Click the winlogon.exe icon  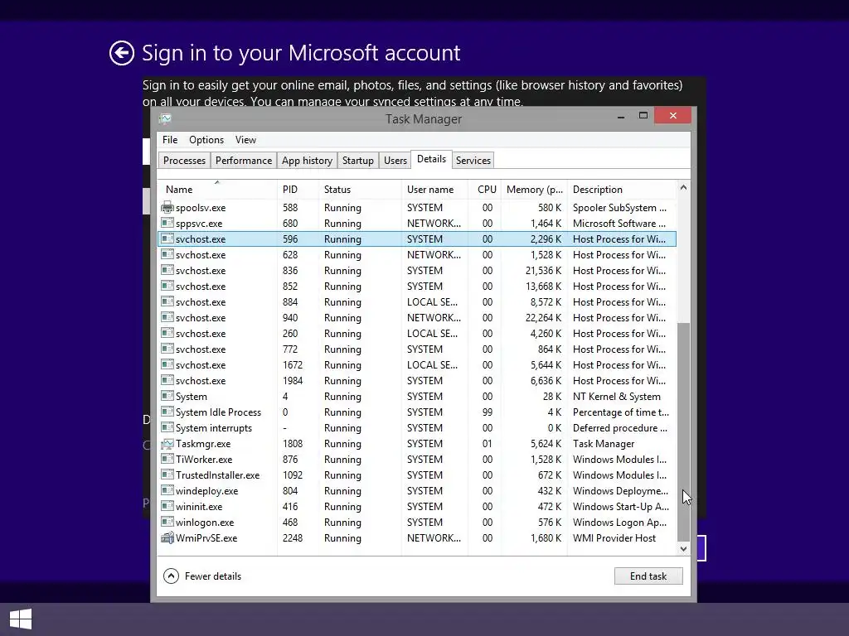(x=167, y=523)
